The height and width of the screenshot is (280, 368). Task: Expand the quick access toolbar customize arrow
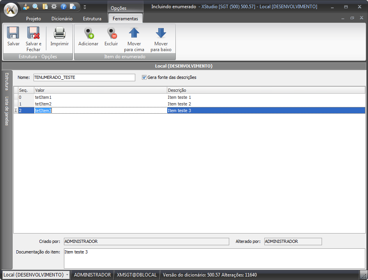(85, 7)
